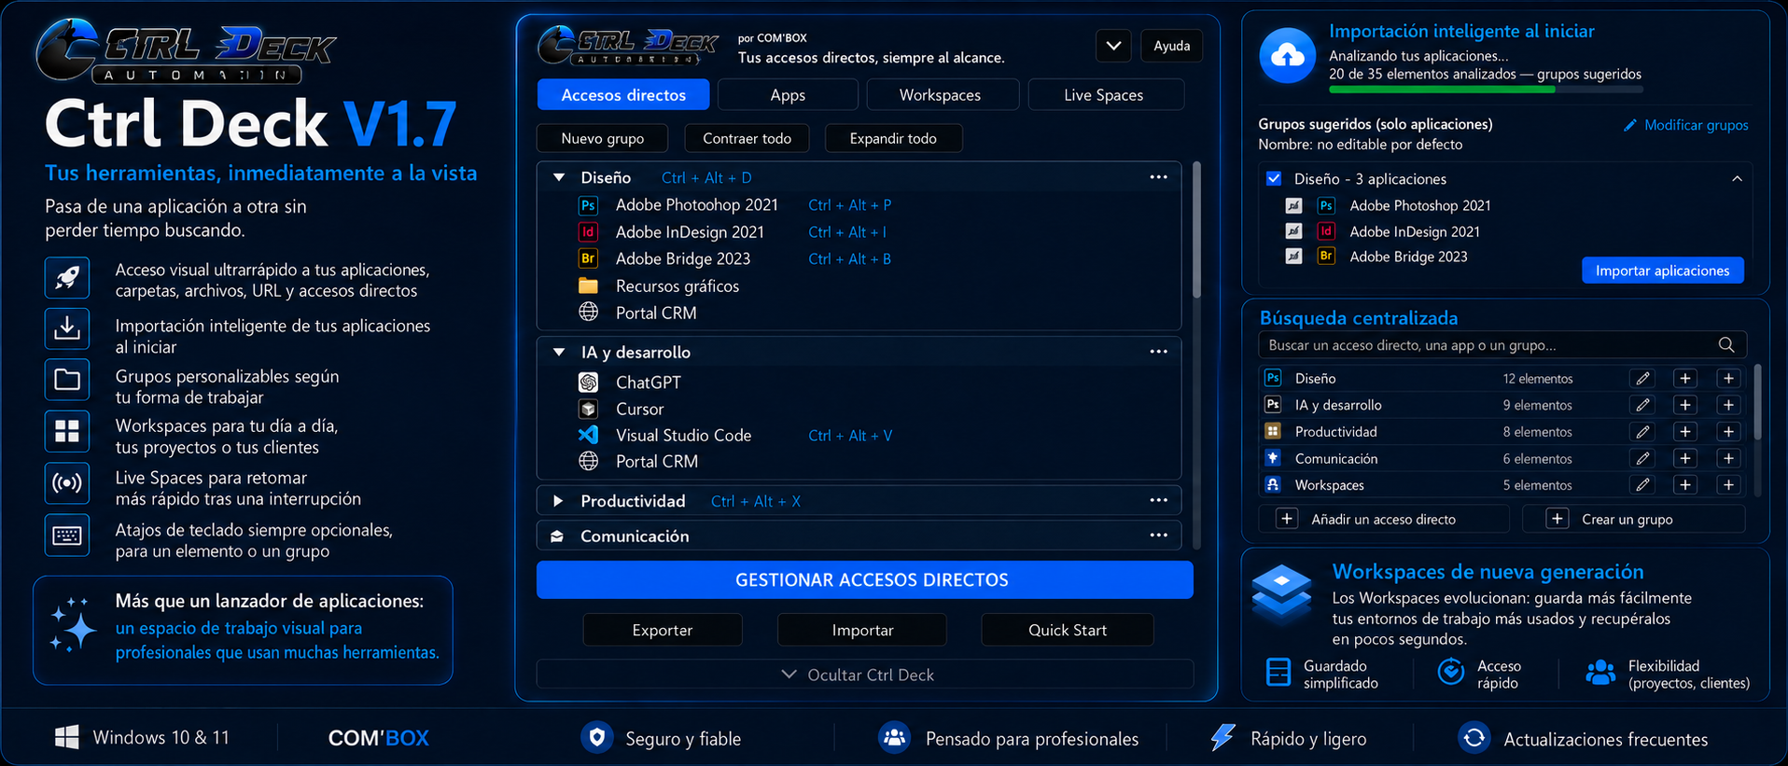Open Quick Start

tap(1068, 630)
